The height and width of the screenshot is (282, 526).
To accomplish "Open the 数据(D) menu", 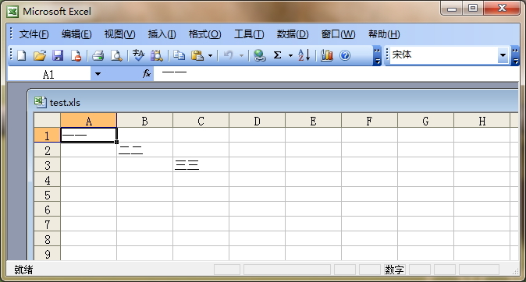I will coord(293,34).
